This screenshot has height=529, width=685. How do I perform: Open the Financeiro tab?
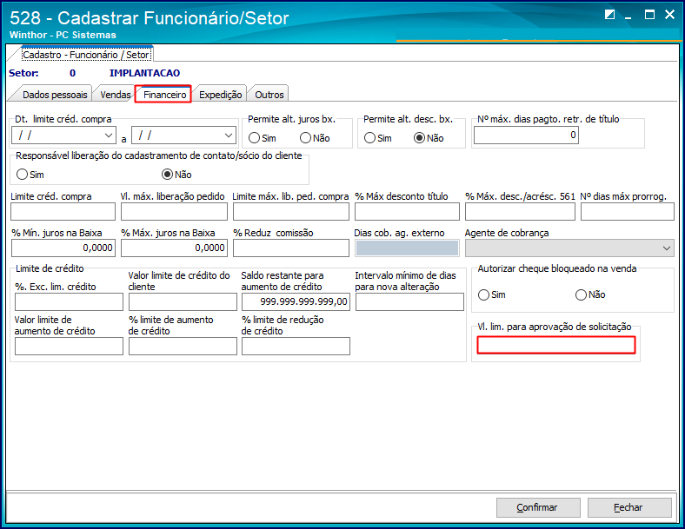(x=164, y=95)
